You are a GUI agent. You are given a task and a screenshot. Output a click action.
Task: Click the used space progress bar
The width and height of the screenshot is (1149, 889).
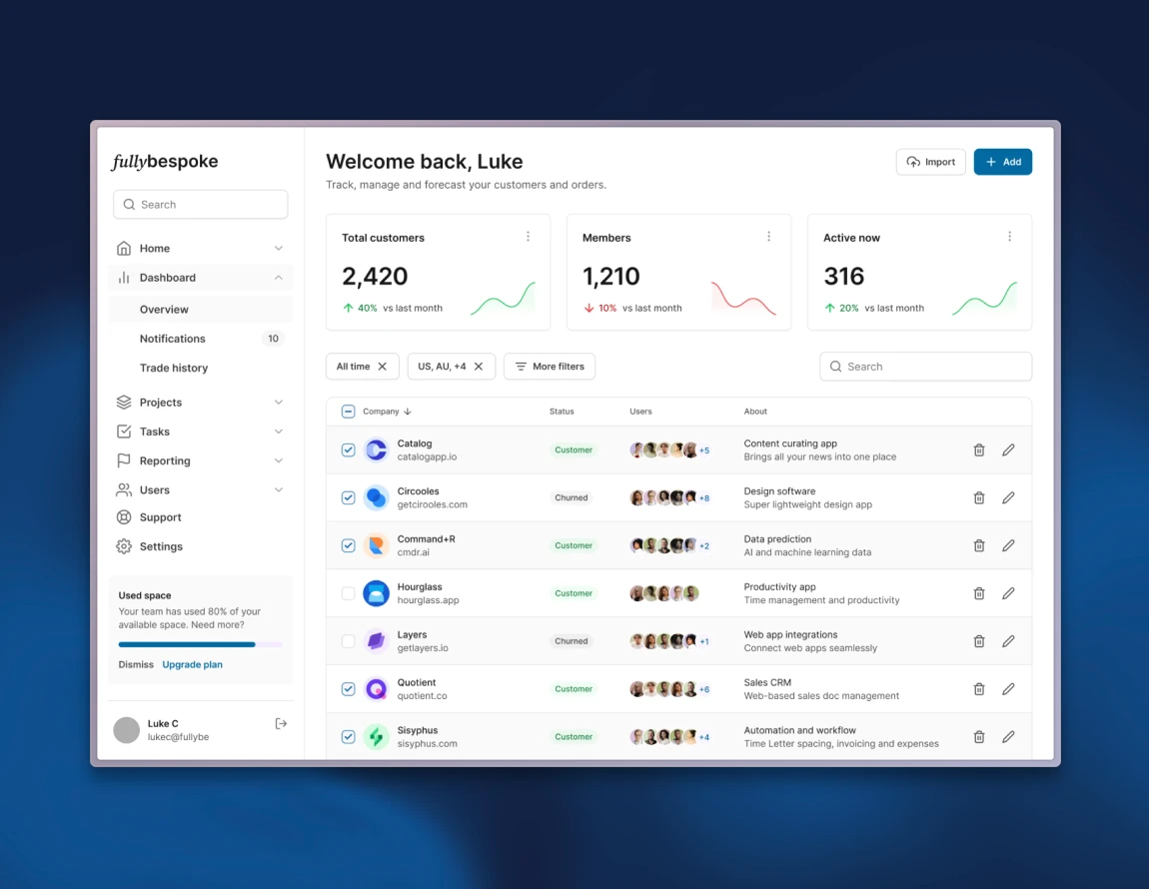[200, 645]
